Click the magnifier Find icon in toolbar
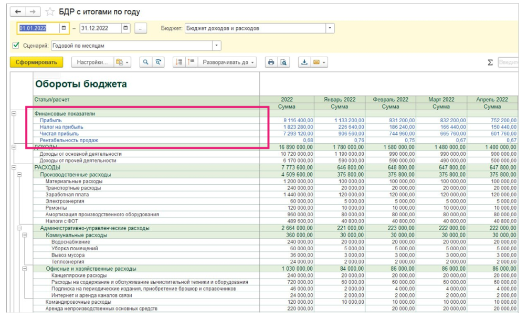The image size is (527, 319). tap(146, 62)
